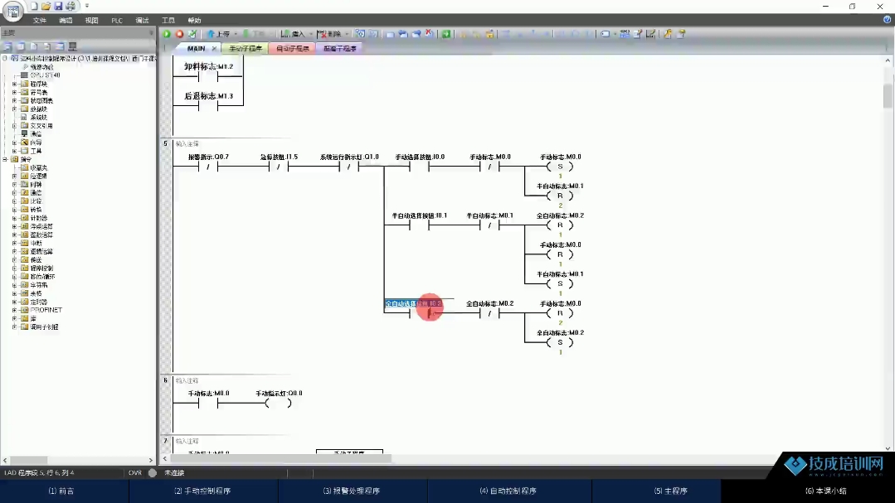The width and height of the screenshot is (895, 503).
Task: Click the 急停按钮:I1.5 contact
Action: click(x=279, y=167)
